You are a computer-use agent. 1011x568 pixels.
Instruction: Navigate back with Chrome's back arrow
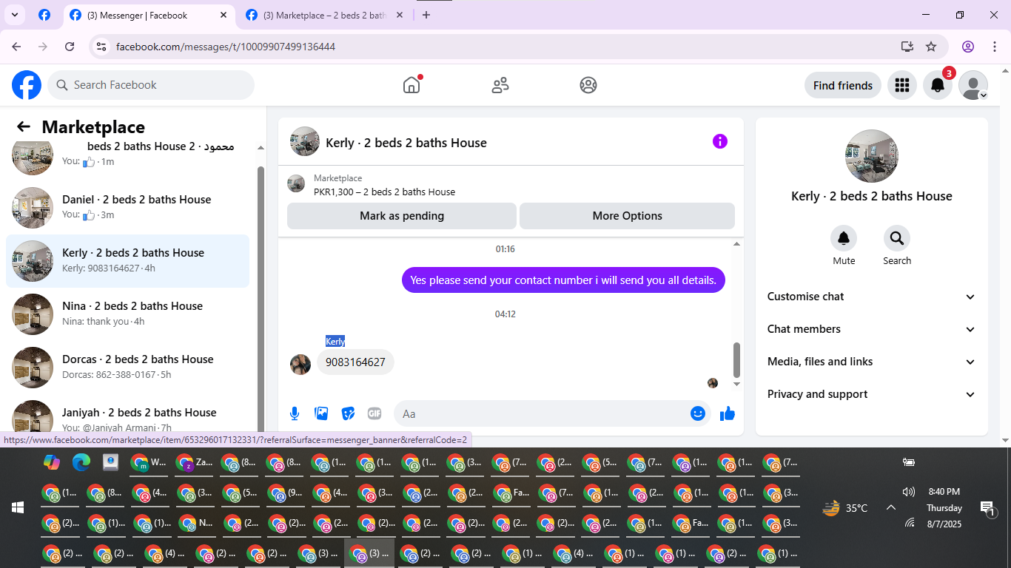[x=16, y=47]
